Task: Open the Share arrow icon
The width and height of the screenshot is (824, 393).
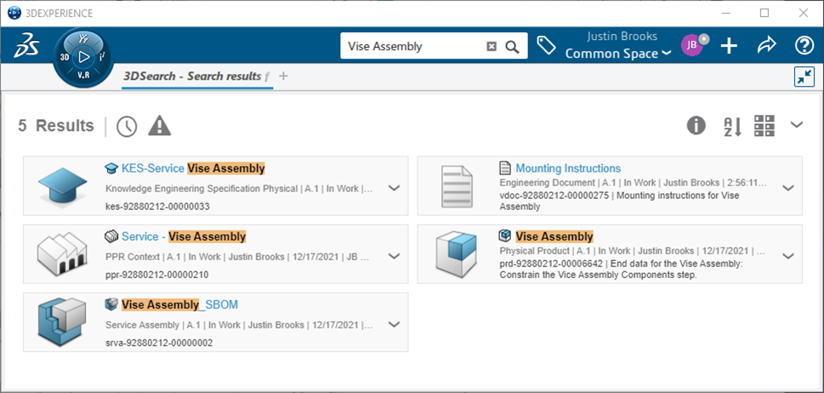Action: 766,46
